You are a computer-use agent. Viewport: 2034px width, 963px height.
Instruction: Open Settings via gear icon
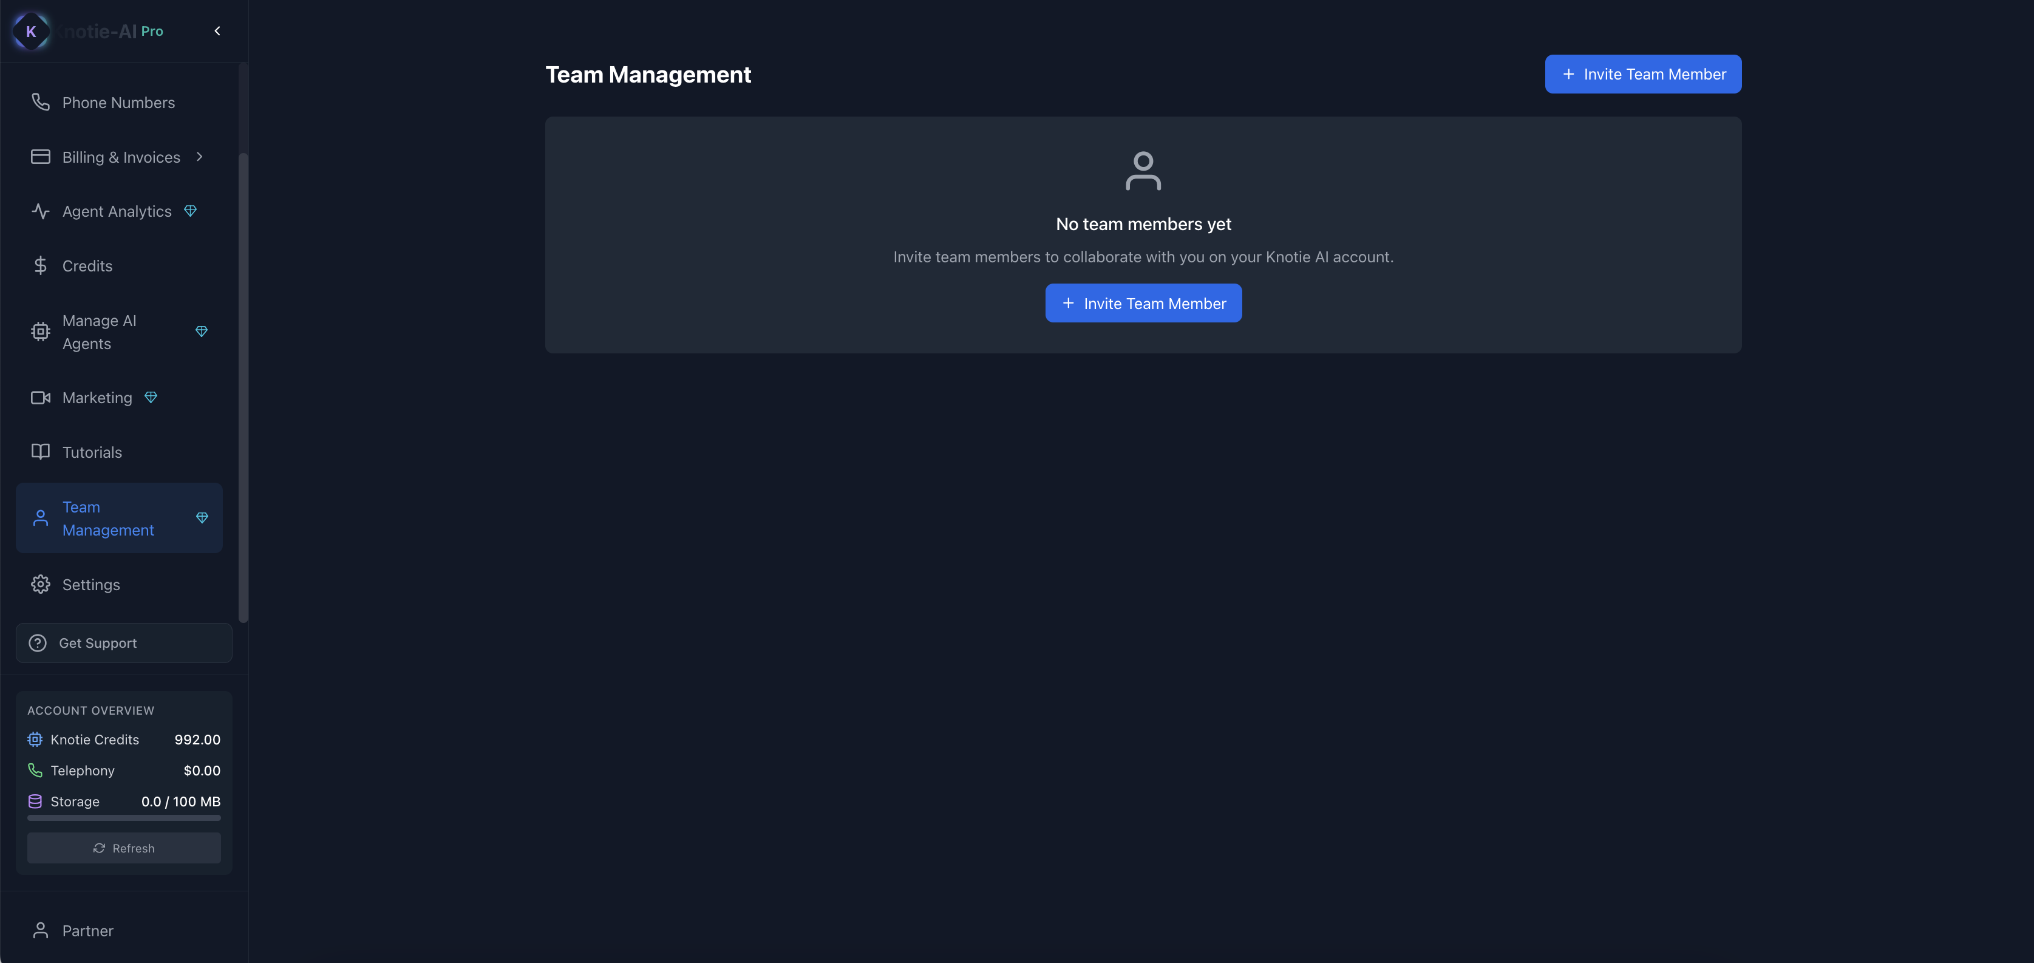point(40,585)
